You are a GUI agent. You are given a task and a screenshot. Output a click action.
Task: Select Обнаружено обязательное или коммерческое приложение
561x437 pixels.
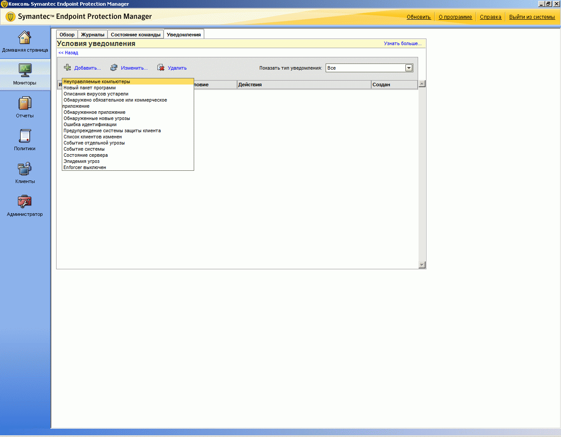coord(128,103)
